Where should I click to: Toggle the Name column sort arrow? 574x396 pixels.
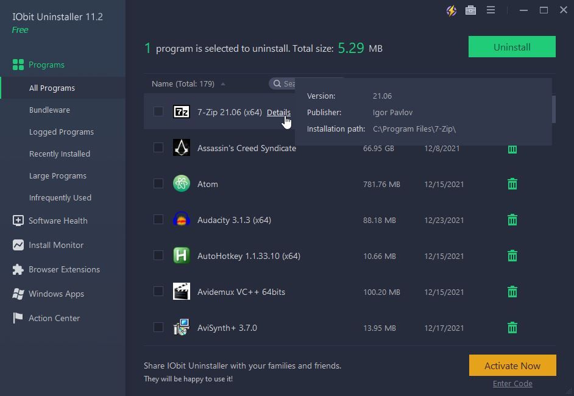(x=223, y=83)
